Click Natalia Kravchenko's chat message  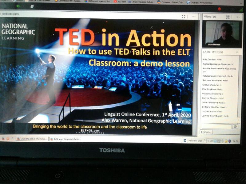219,70
